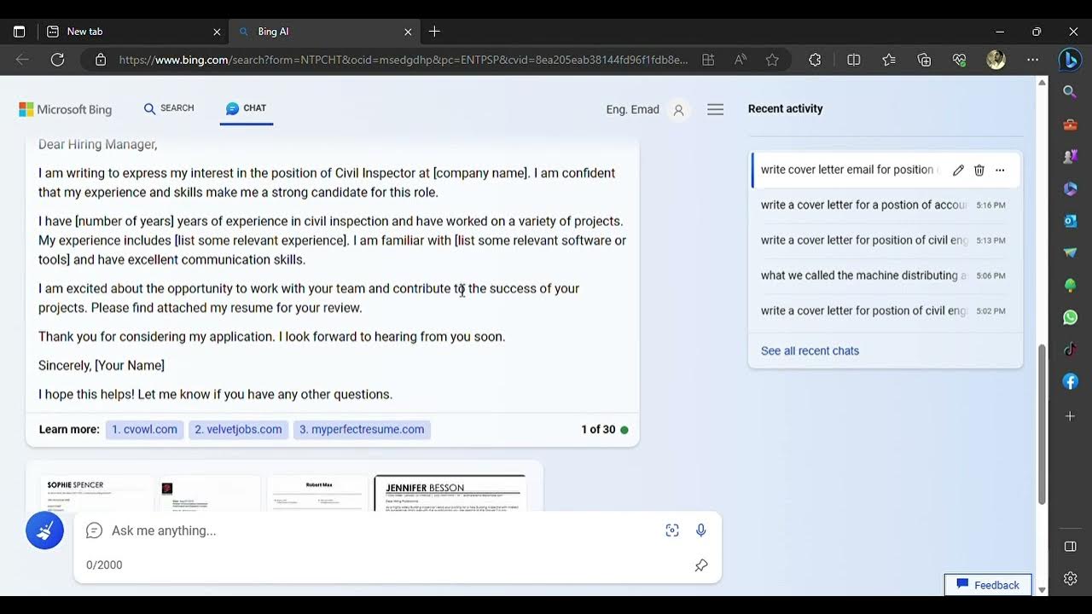
Task: Open visual search camera icon in chat box
Action: [x=672, y=530]
